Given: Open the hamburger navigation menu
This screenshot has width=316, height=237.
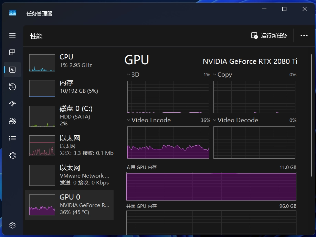Looking at the screenshot, I should tap(12, 35).
